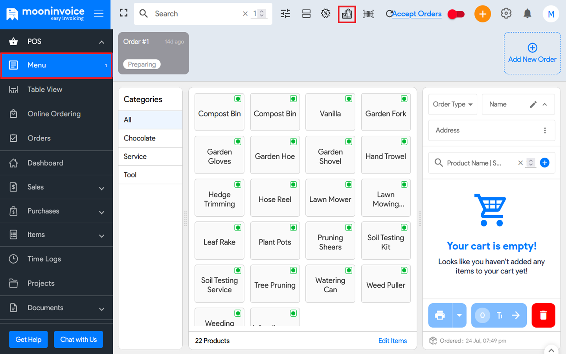Open the settings gear next to the bell
The height and width of the screenshot is (354, 566).
click(506, 14)
